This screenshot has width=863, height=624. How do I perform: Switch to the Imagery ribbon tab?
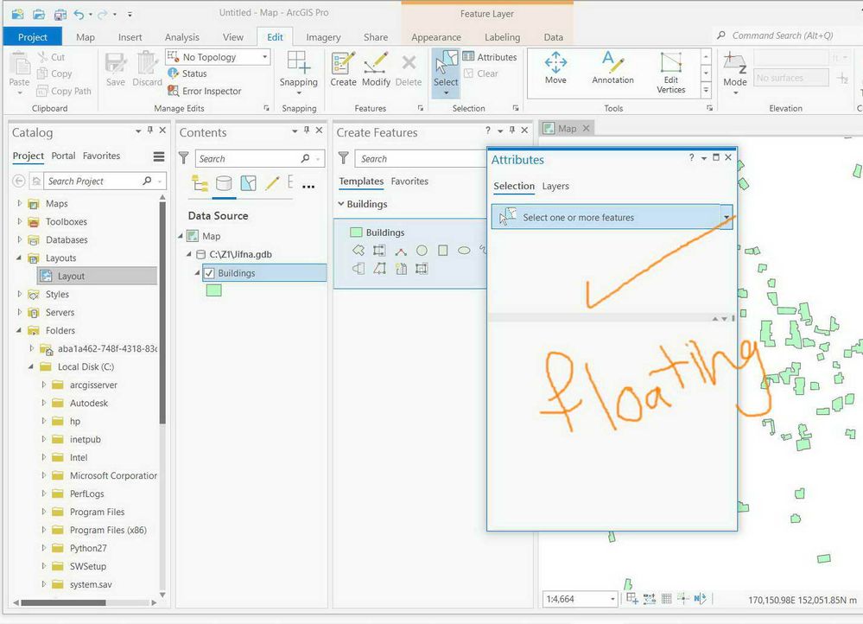click(323, 37)
